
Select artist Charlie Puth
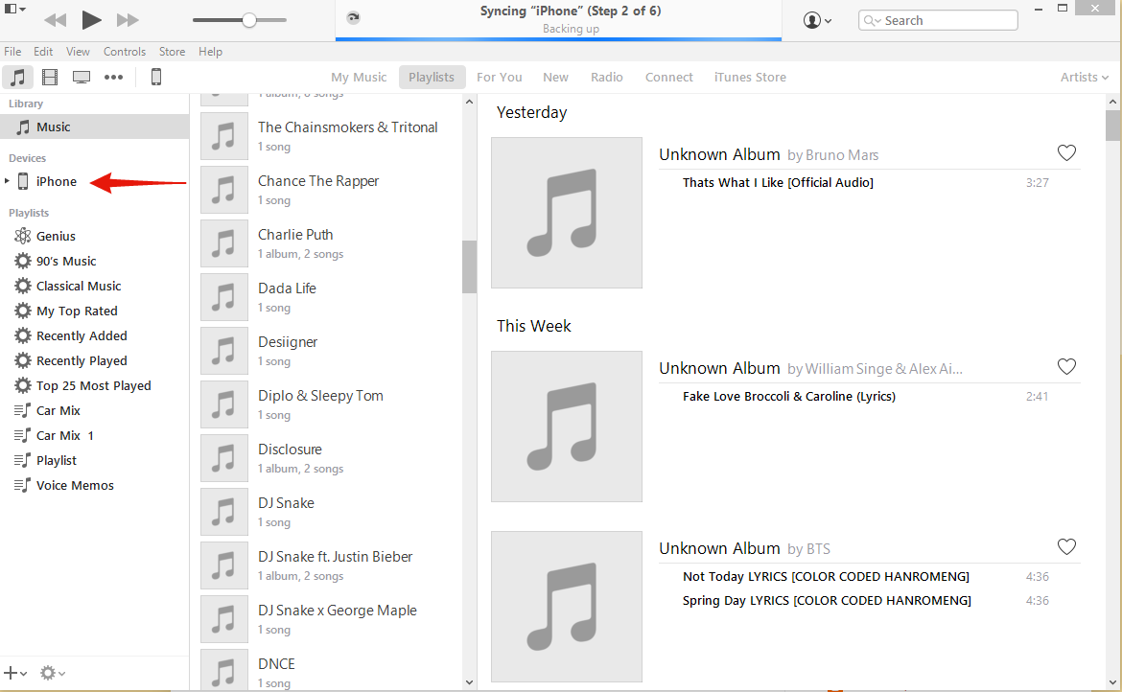click(x=329, y=243)
